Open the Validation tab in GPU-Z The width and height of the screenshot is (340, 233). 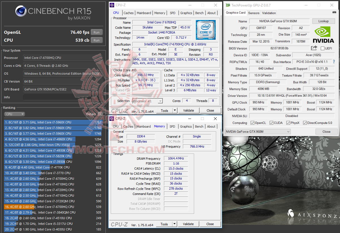tap(269, 13)
